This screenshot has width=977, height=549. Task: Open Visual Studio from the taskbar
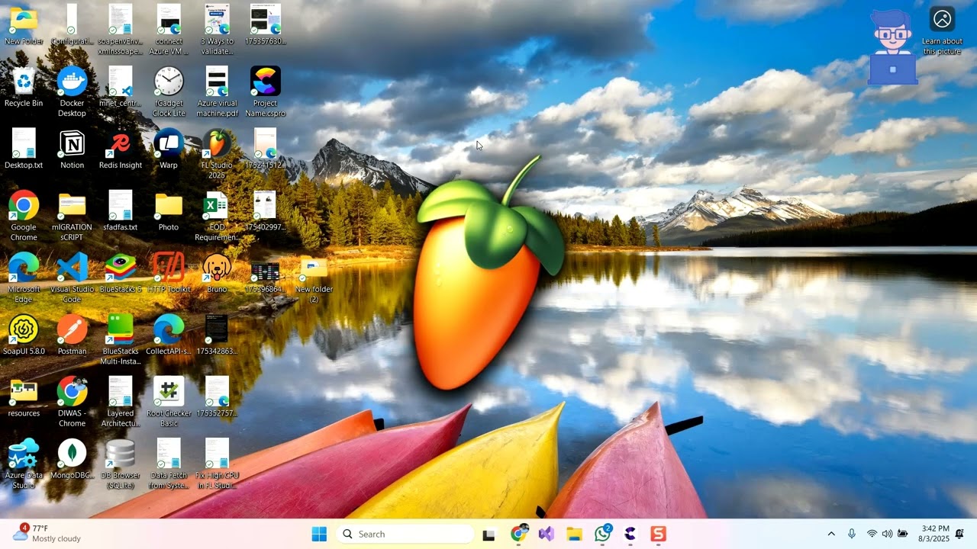tap(546, 534)
